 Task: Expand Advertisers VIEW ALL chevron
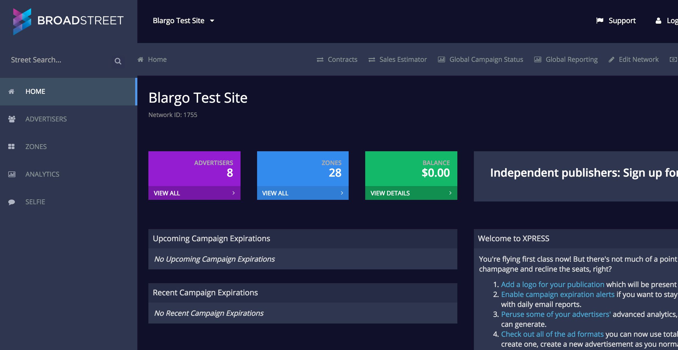[x=233, y=193]
